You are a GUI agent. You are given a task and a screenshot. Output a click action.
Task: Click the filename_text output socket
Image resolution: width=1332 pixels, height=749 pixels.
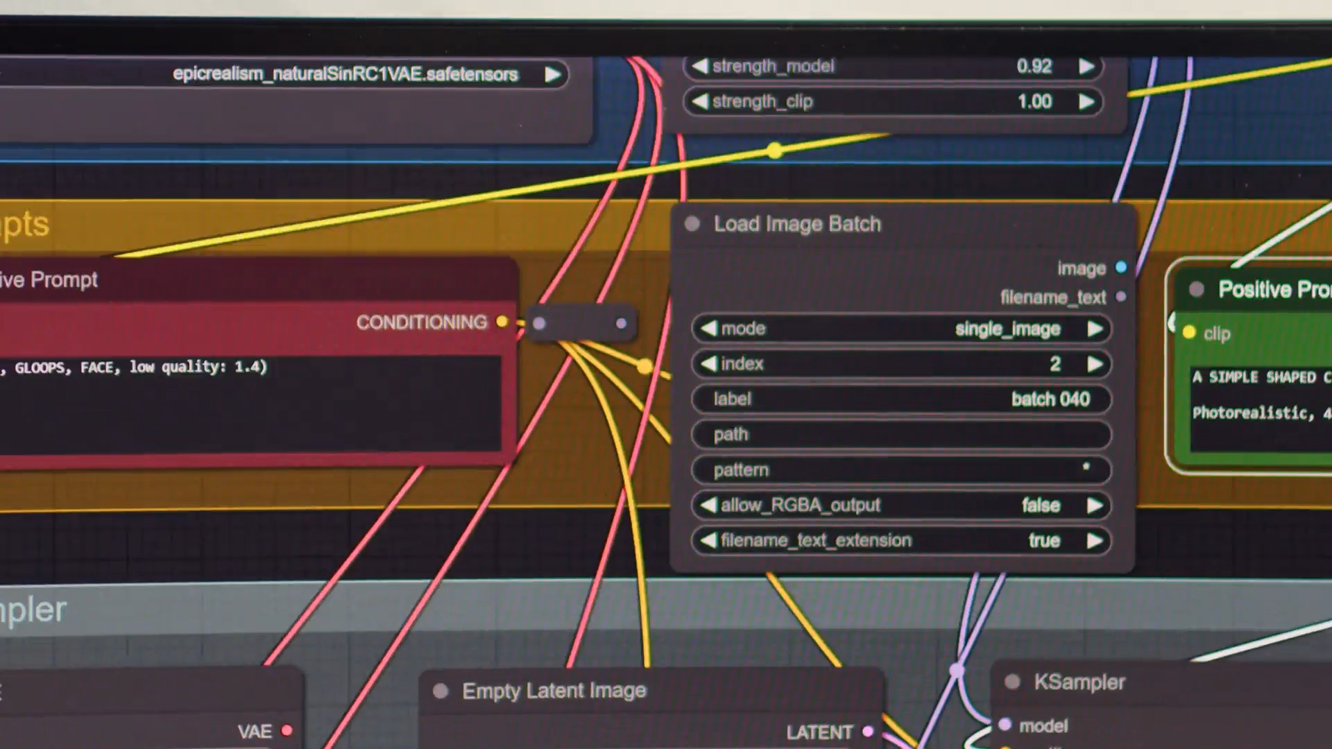[1121, 297]
